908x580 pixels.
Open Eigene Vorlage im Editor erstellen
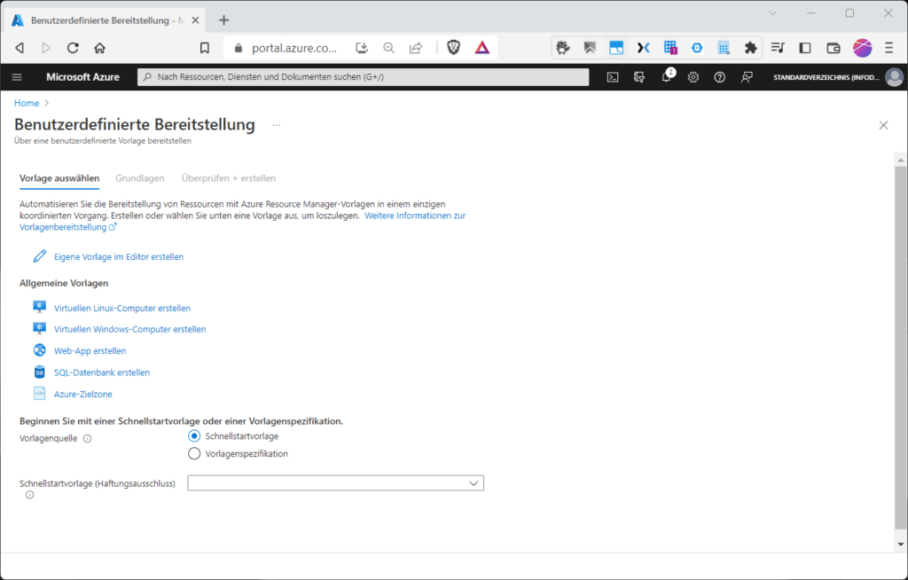(x=119, y=256)
